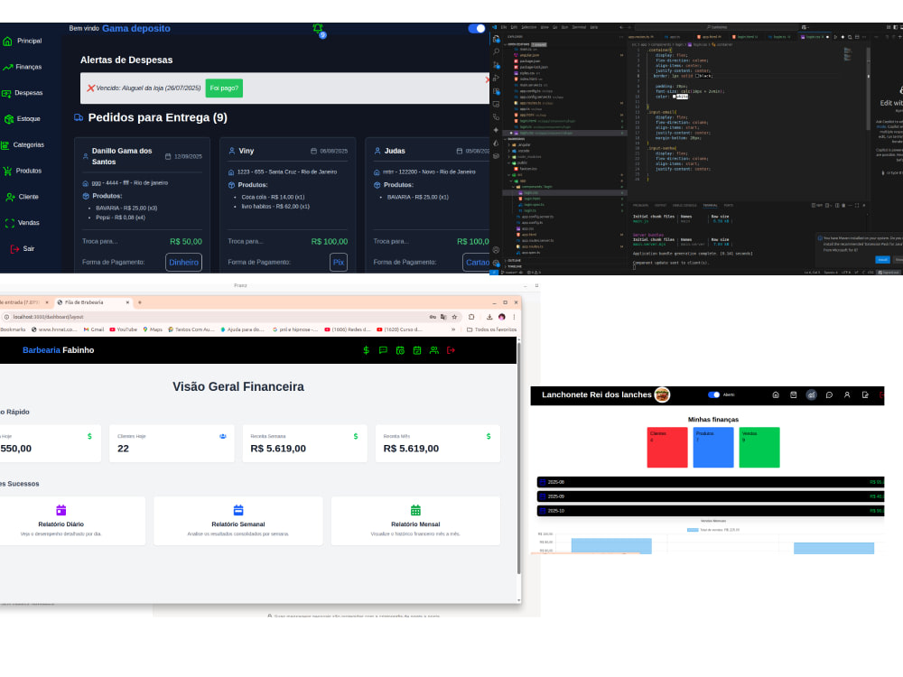903x677 pixels.
Task: Click the white color swatch in the CSS editor
Action: 675,97
